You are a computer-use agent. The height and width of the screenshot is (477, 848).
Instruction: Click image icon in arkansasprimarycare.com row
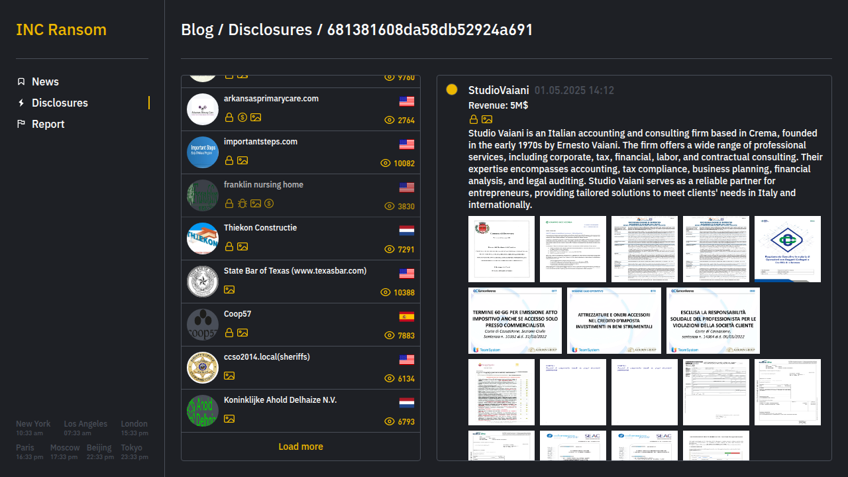[x=256, y=117]
